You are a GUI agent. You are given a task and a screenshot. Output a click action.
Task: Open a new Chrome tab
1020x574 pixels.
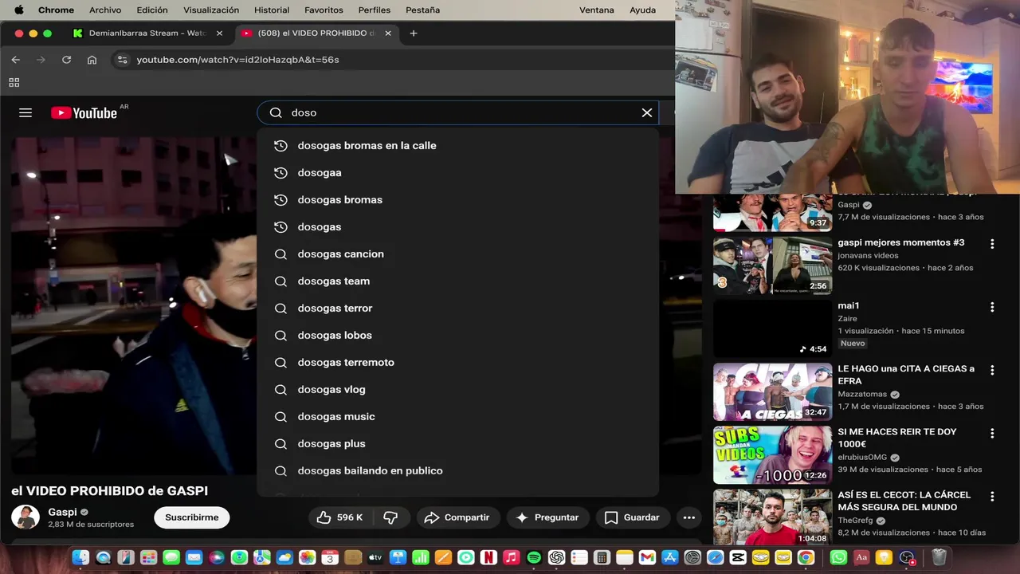[x=413, y=33]
